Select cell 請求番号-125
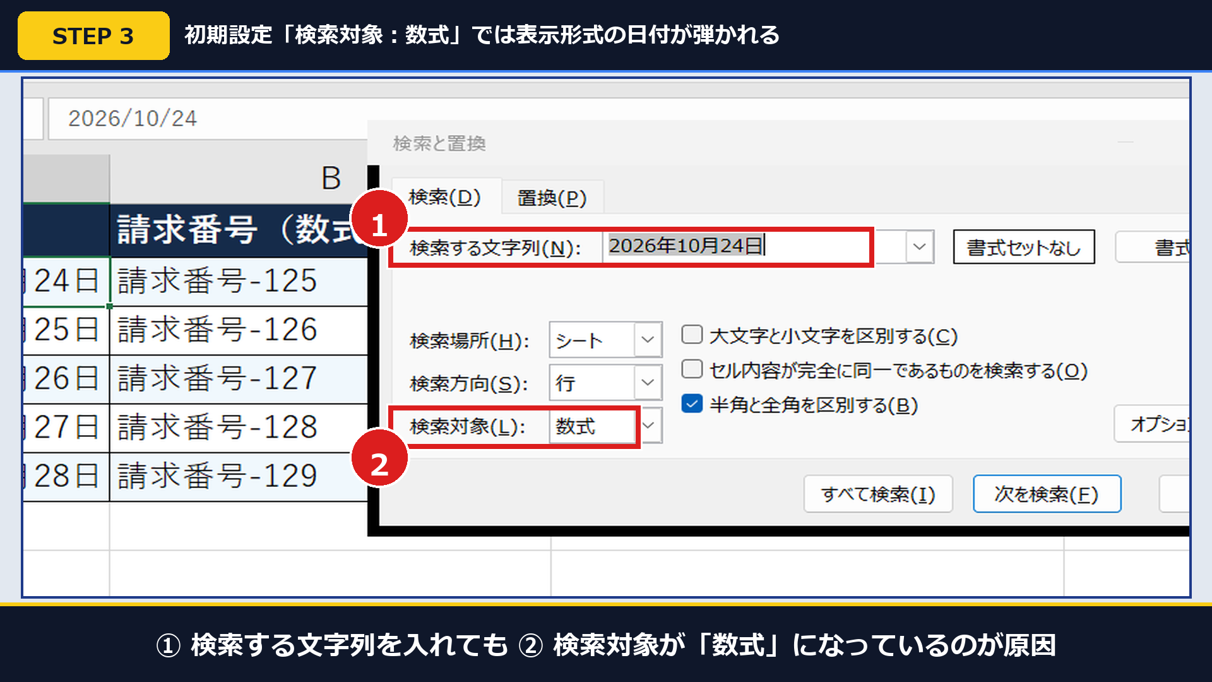Viewport: 1212px width, 682px height. pyautogui.click(x=239, y=282)
